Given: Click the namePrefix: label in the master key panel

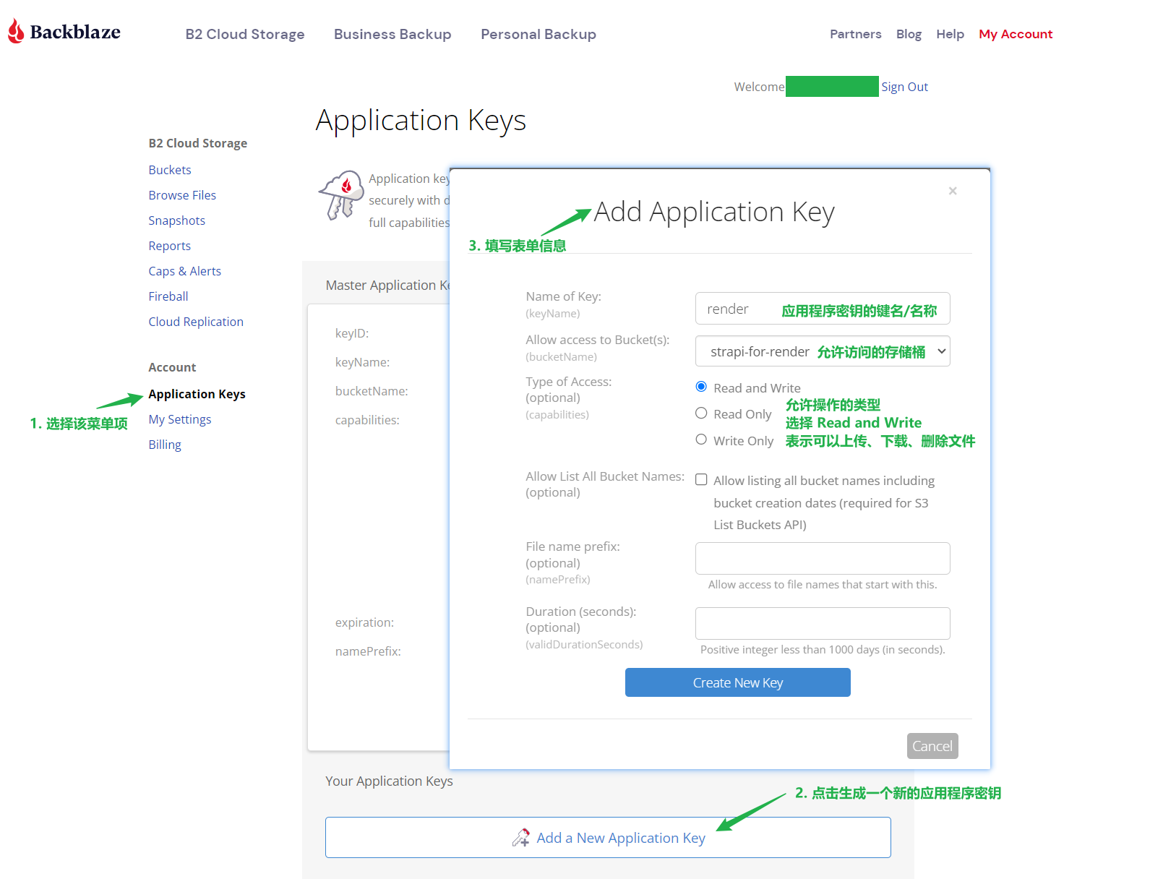Looking at the screenshot, I should click(368, 651).
